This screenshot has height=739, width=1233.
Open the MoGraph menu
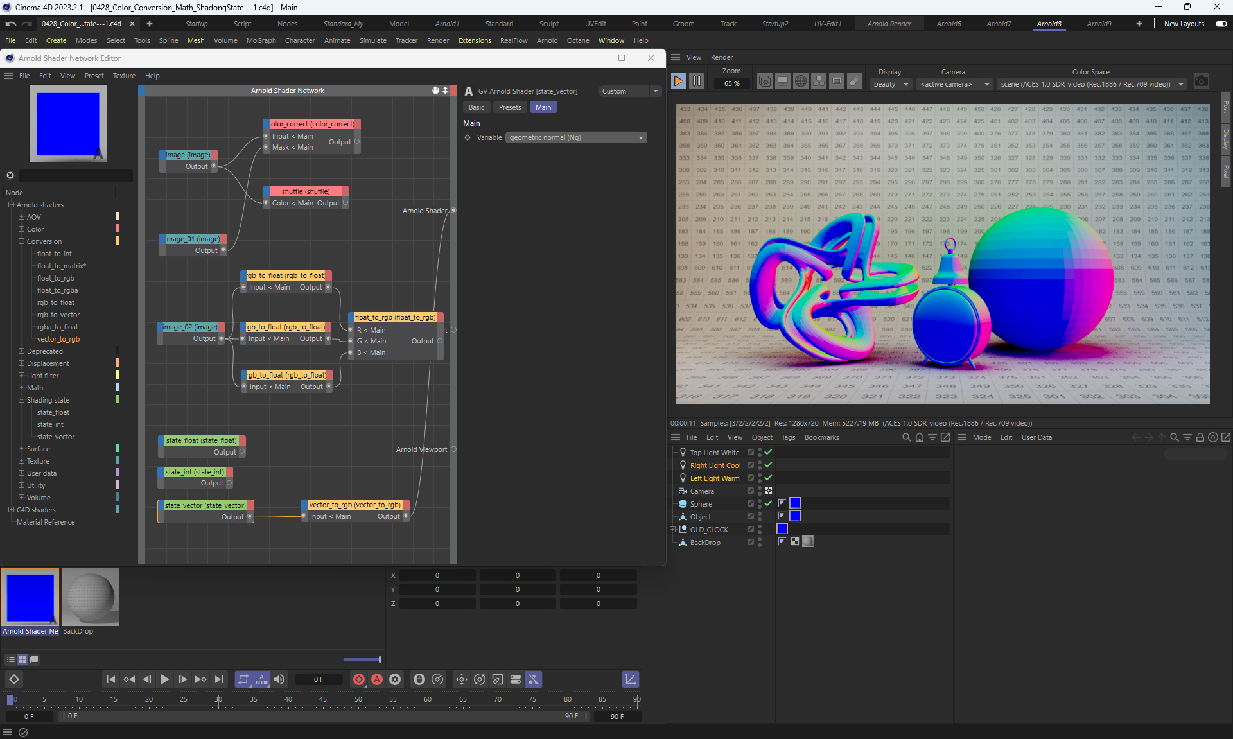click(261, 40)
